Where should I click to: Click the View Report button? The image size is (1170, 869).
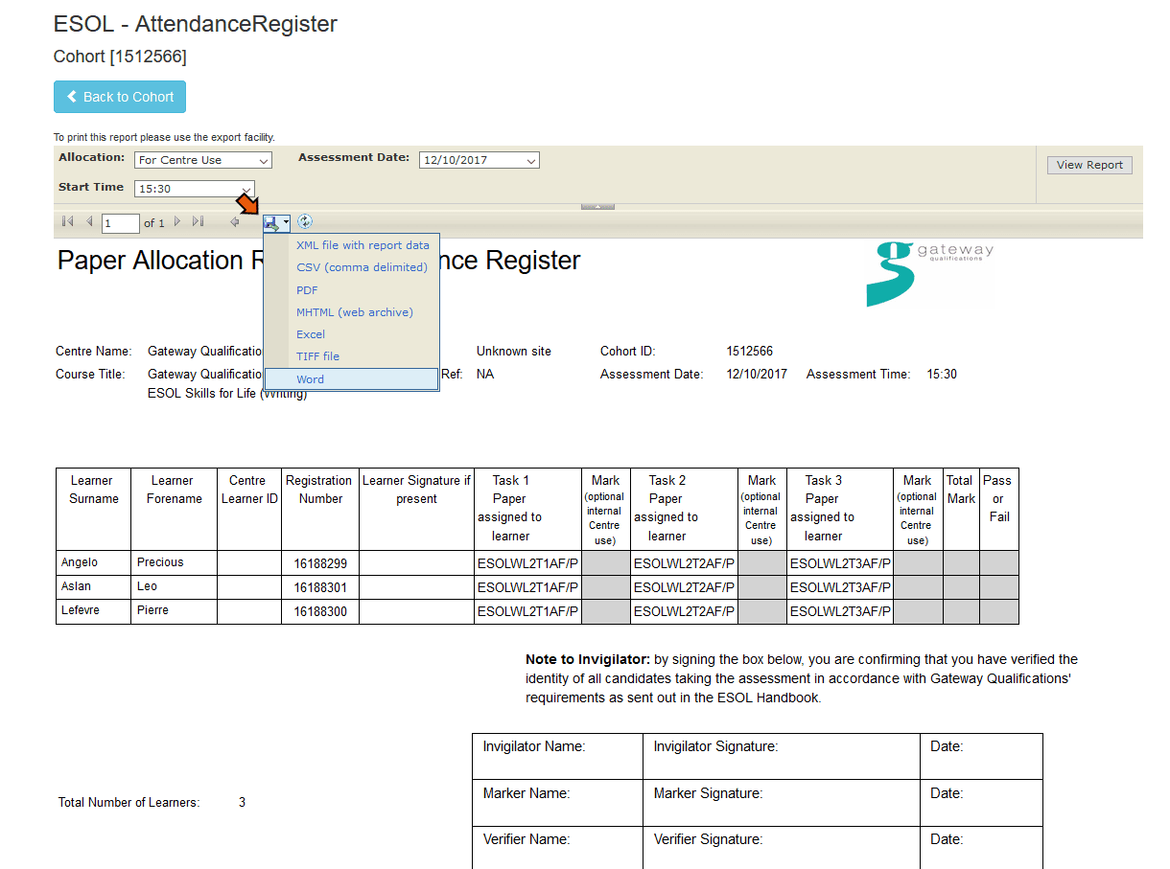pos(1088,164)
